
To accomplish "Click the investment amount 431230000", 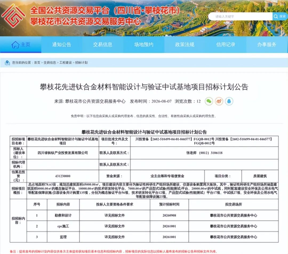I will 63,176.
